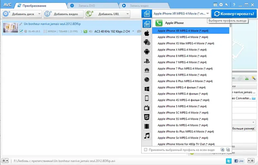Open the video file formats category
The height and width of the screenshot is (165, 258).
(147, 126)
